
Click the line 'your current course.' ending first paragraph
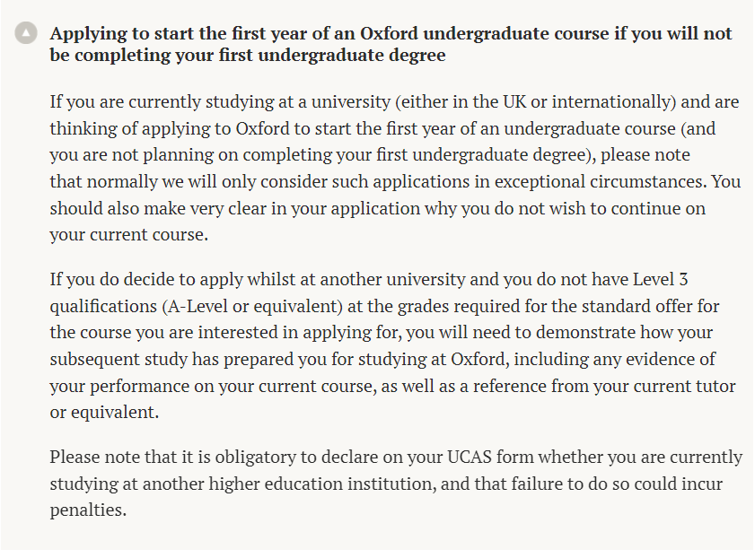pyautogui.click(x=129, y=235)
